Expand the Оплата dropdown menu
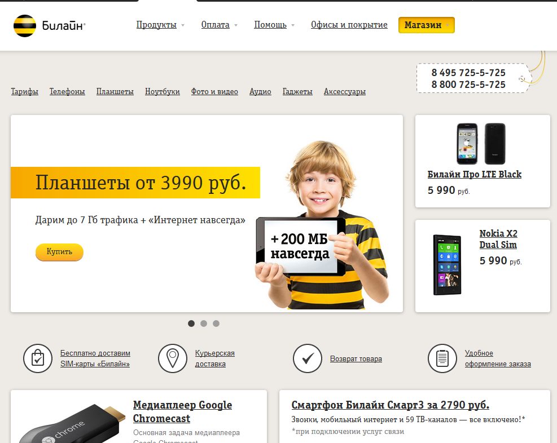The width and height of the screenshot is (557, 443). tap(219, 25)
